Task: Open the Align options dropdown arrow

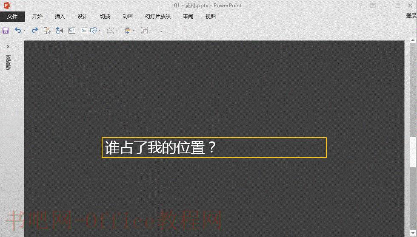Action: pyautogui.click(x=134, y=31)
